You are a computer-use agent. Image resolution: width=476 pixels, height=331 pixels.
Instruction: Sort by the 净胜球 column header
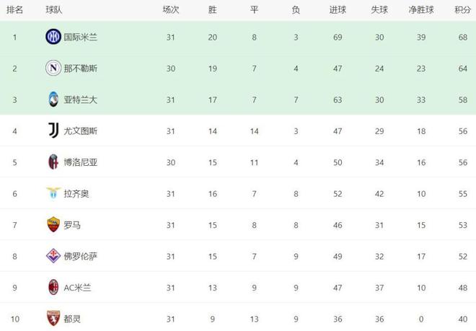[421, 10]
